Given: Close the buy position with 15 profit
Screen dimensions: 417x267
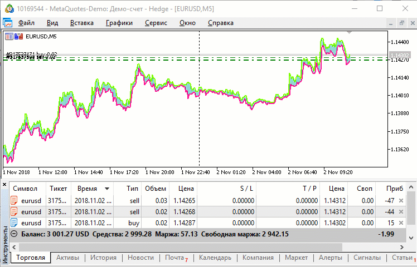Looking at the screenshot, I should click(x=401, y=223).
